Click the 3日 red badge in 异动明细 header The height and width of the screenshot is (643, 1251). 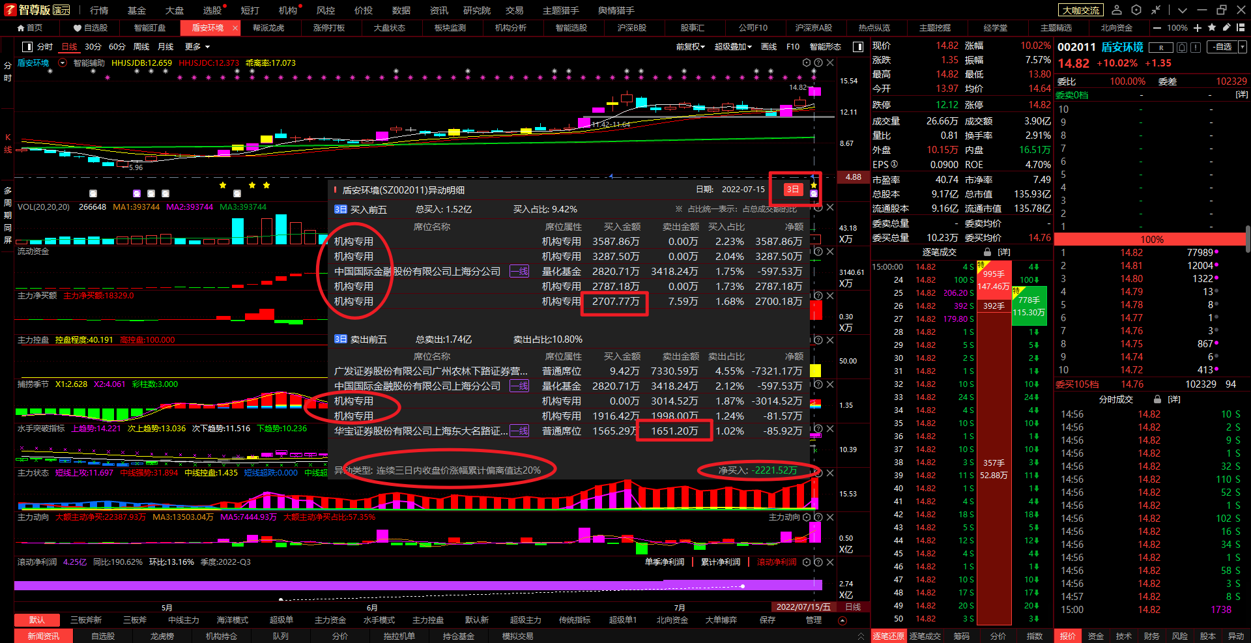coord(792,190)
